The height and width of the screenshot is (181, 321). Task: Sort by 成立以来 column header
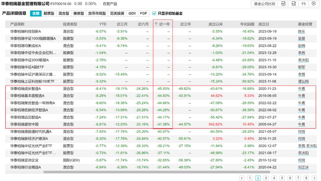click(x=215, y=24)
